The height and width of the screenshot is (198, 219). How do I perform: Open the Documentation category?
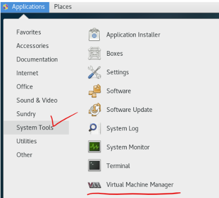(x=37, y=59)
